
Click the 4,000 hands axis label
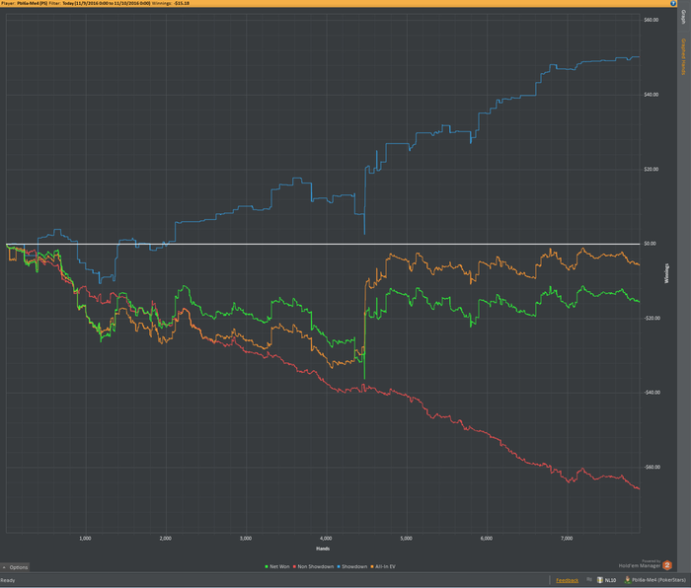tap(326, 539)
